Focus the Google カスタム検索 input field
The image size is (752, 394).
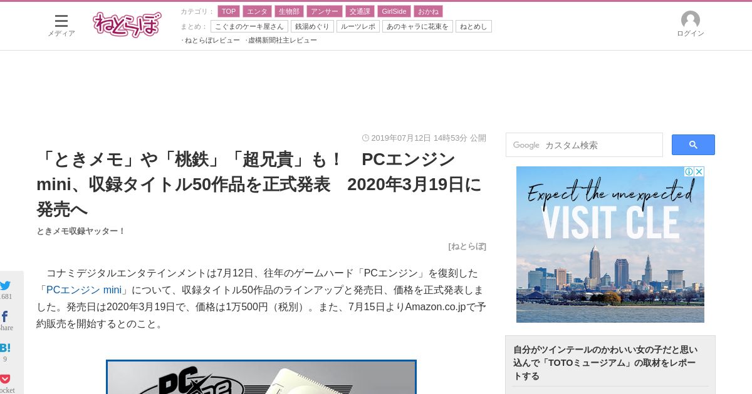(584, 145)
